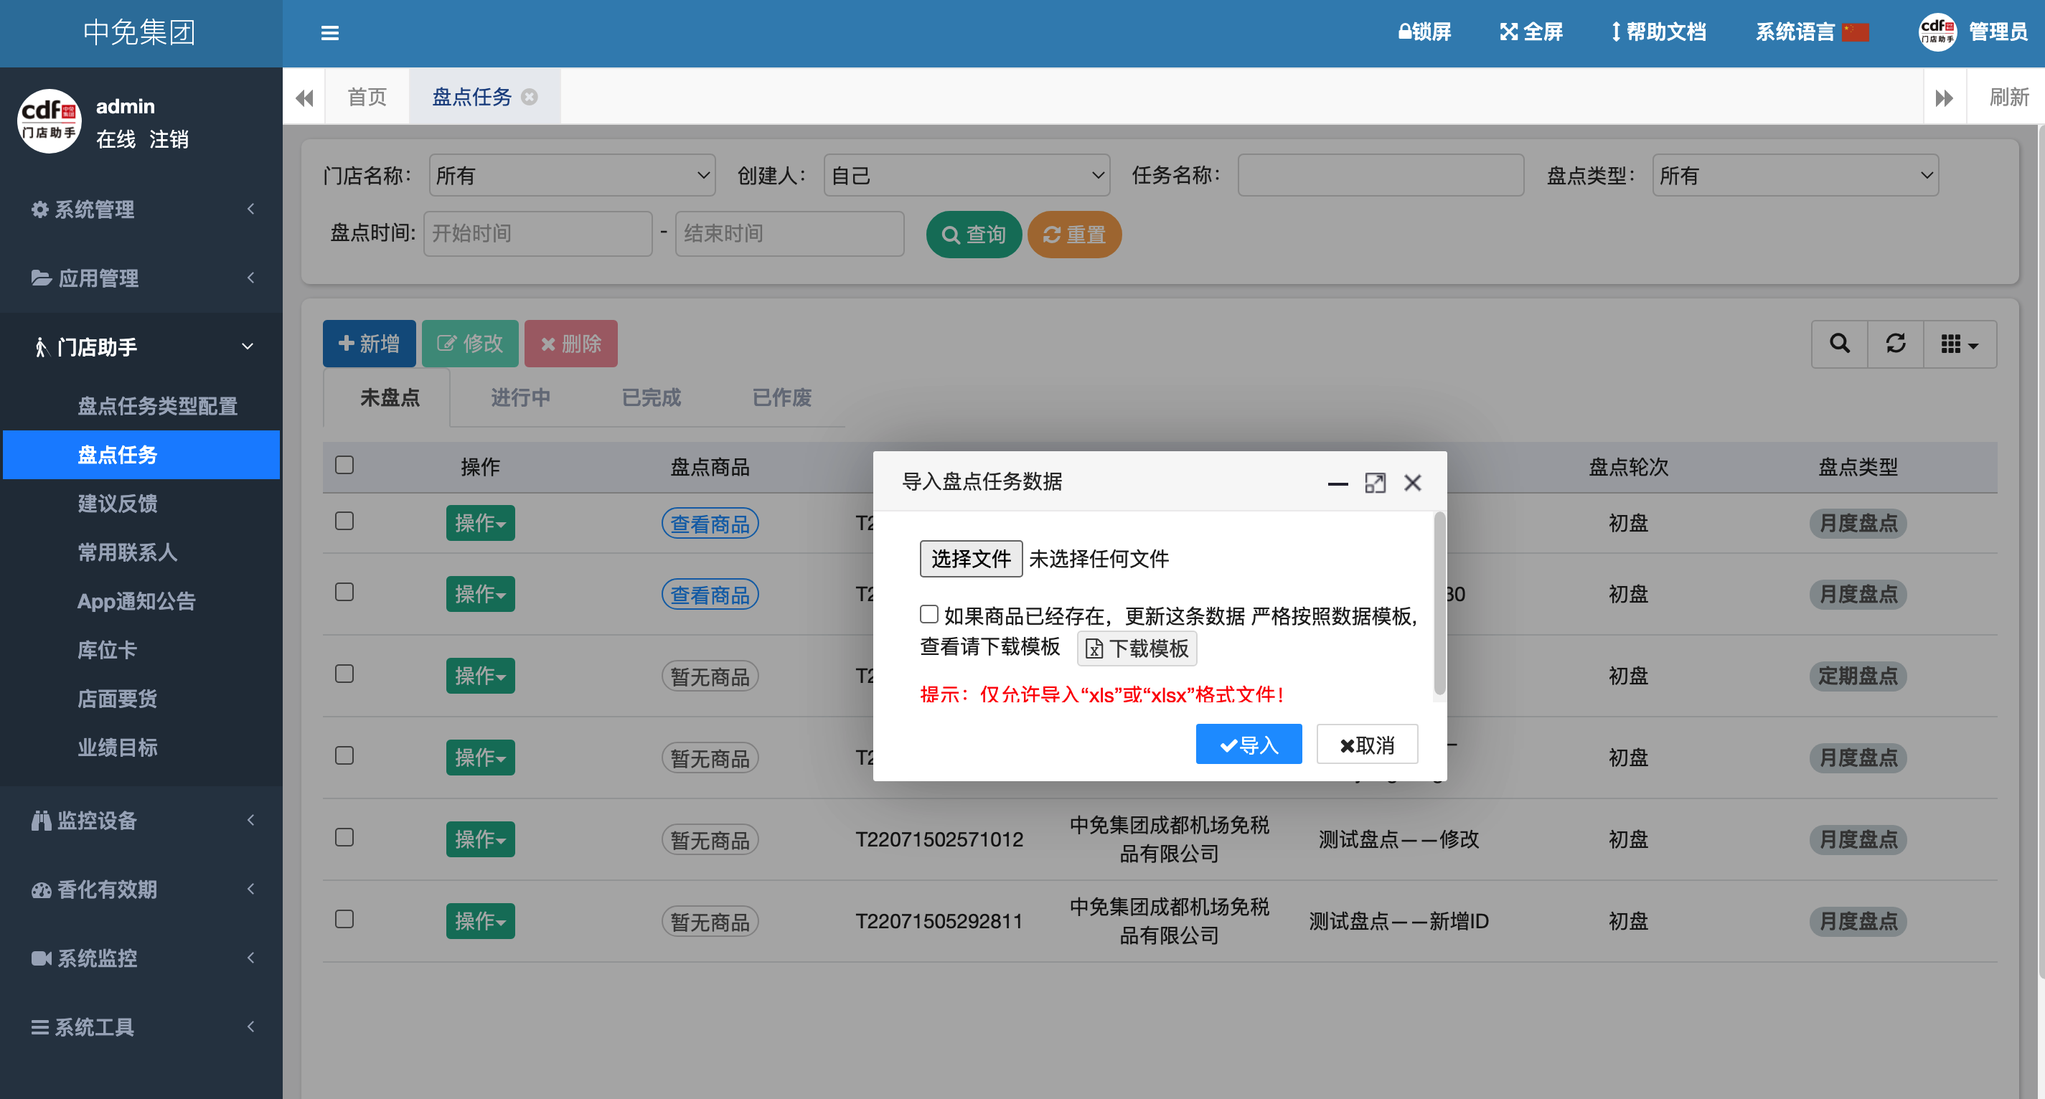The width and height of the screenshot is (2045, 1099).
Task: Open the 盘点类型 filter dropdown
Action: pos(1795,175)
